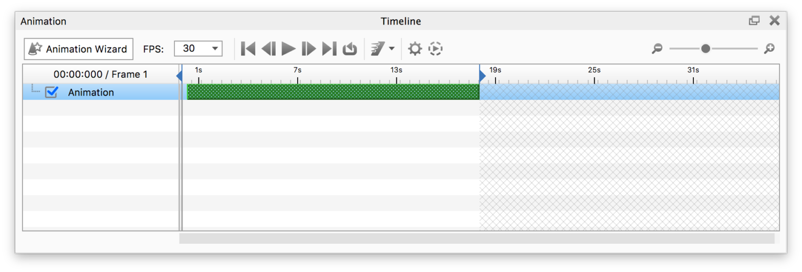Click the timeline zoom slider handle
This screenshot has width=802, height=272.
pyautogui.click(x=705, y=49)
